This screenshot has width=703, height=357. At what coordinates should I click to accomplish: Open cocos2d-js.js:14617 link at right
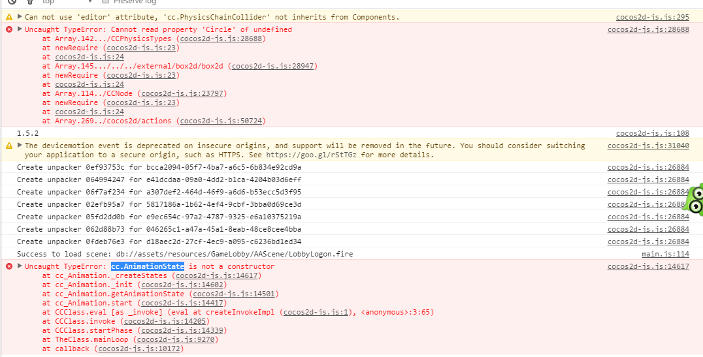tap(648, 266)
